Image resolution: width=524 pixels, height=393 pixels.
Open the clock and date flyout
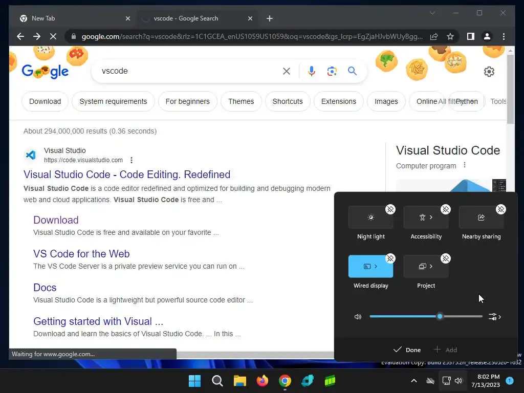click(x=485, y=381)
